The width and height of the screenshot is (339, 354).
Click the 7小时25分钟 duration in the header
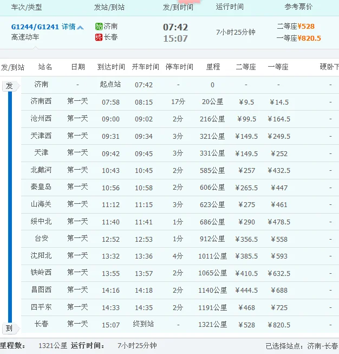236,33
